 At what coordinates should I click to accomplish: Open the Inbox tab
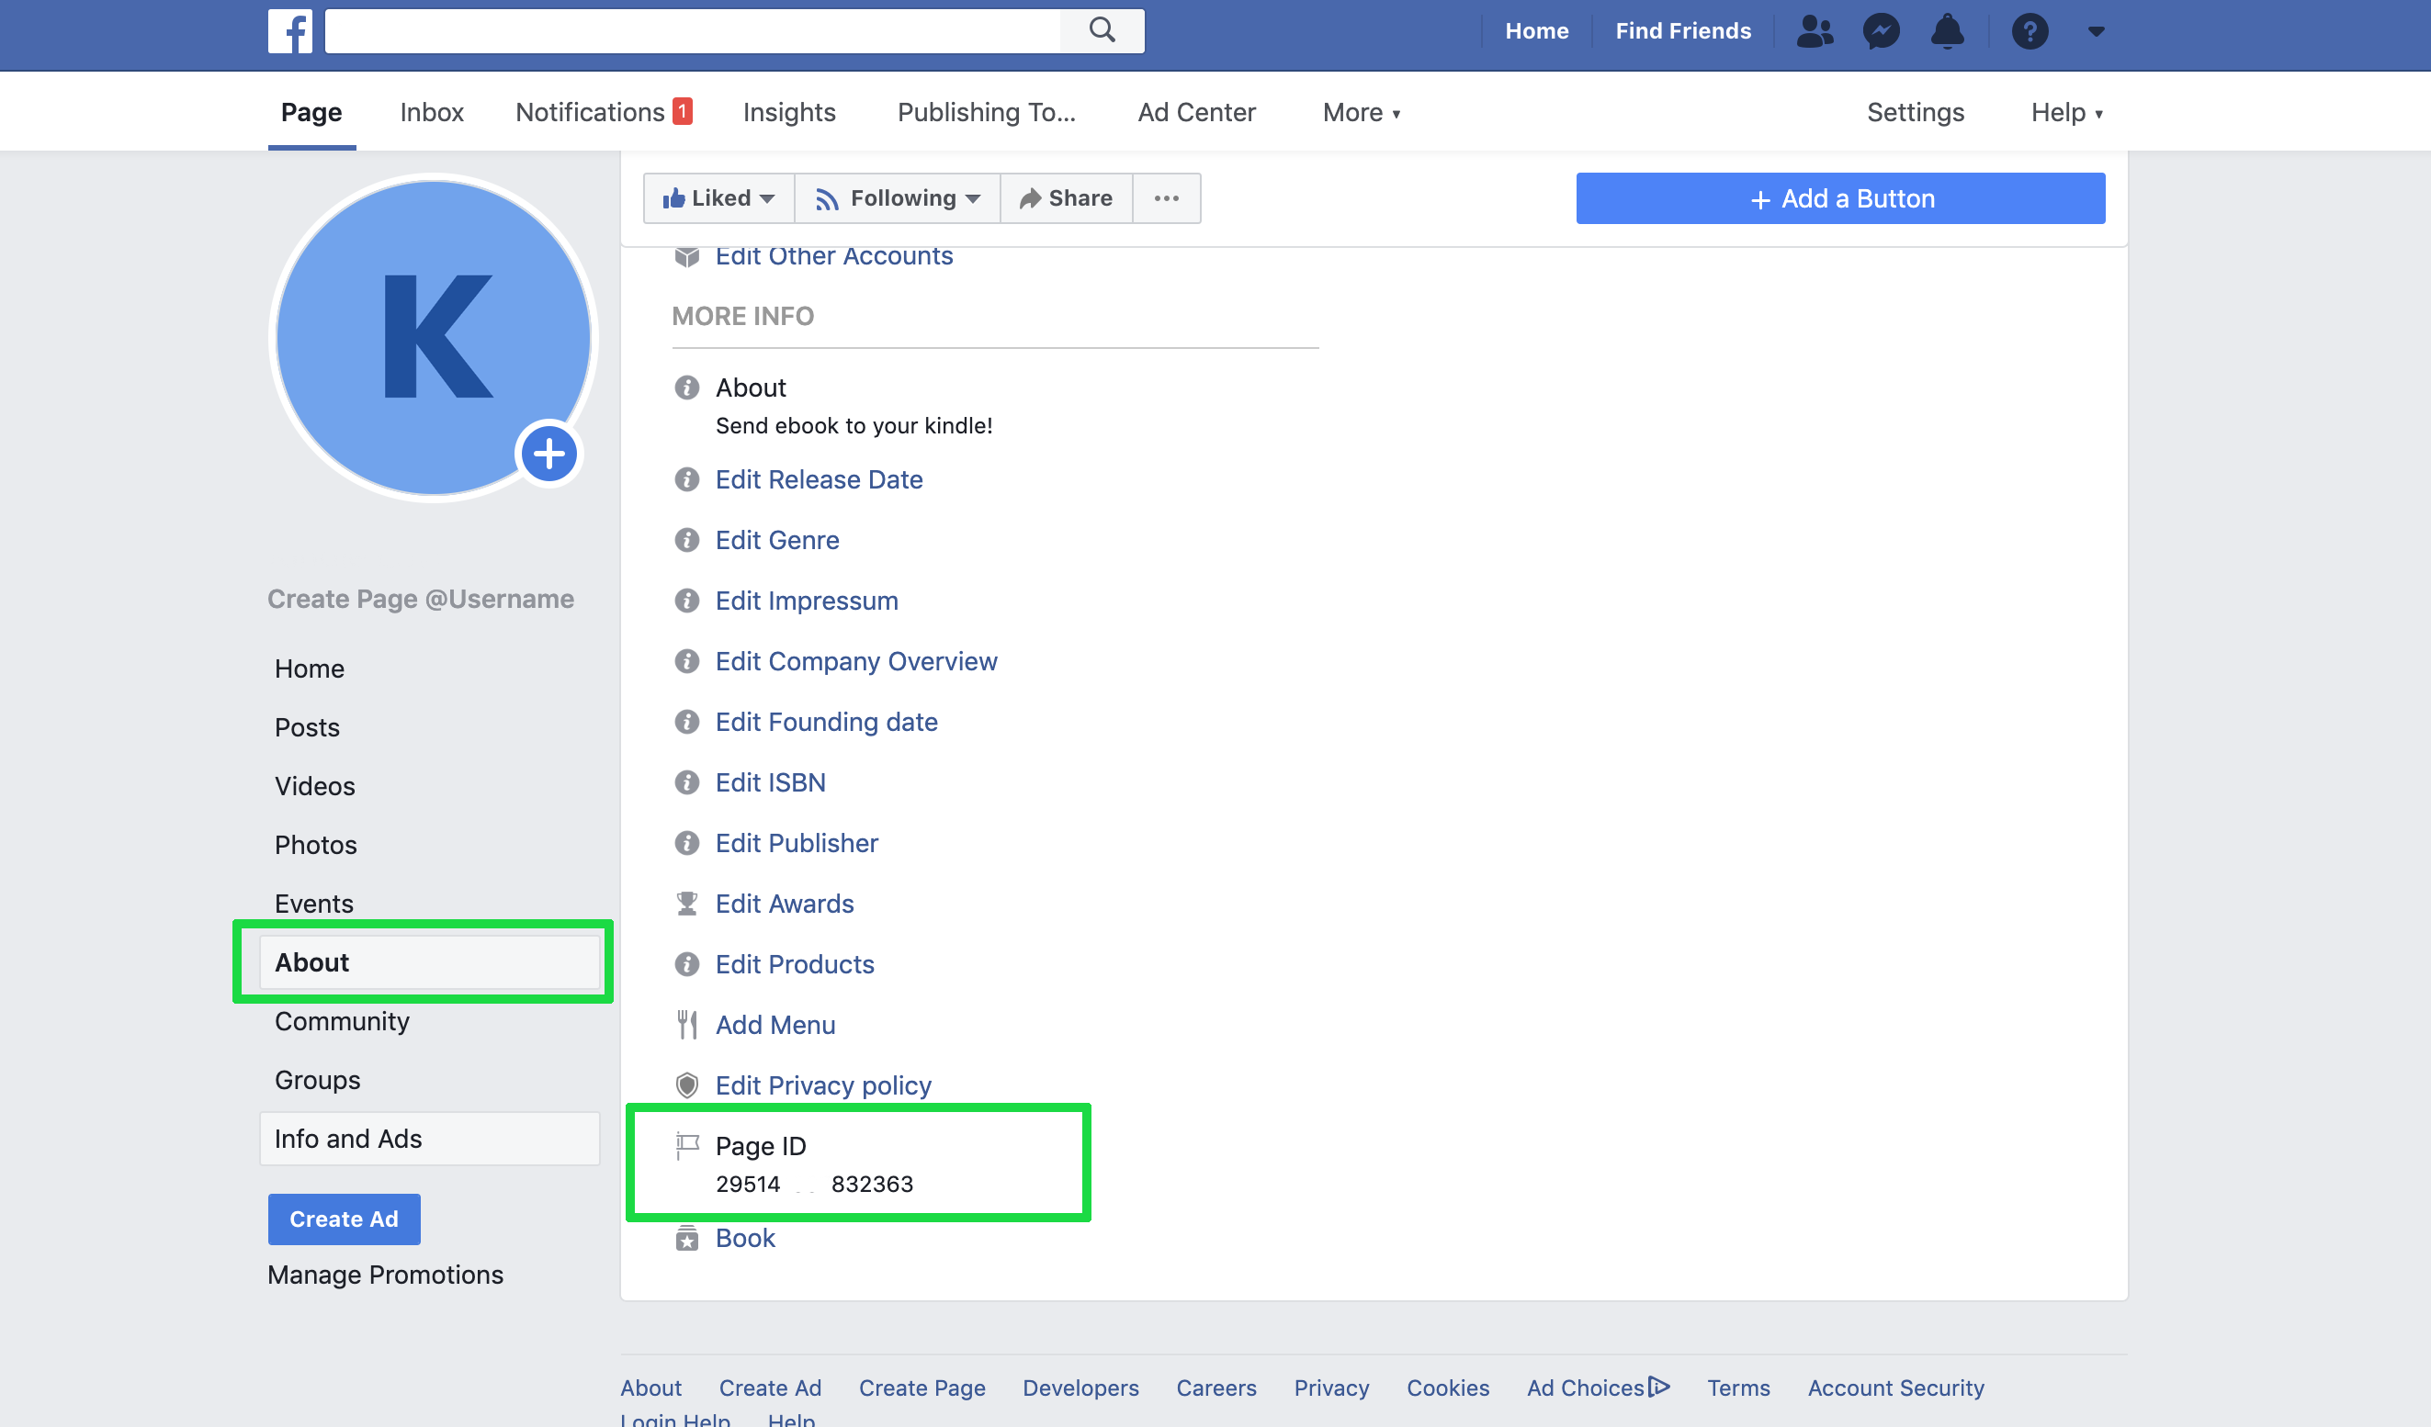(x=432, y=113)
